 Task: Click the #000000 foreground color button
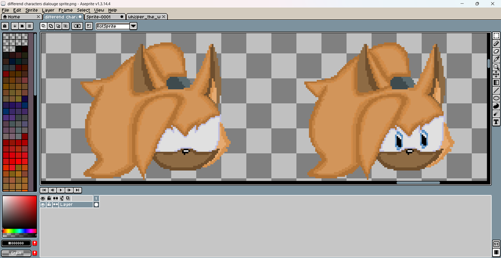click(x=16, y=244)
